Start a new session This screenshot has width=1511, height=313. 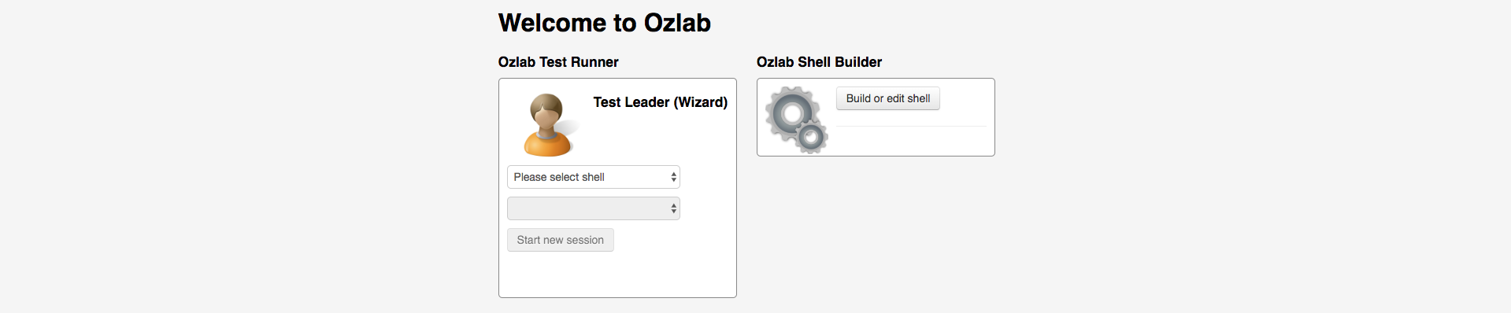click(x=561, y=240)
